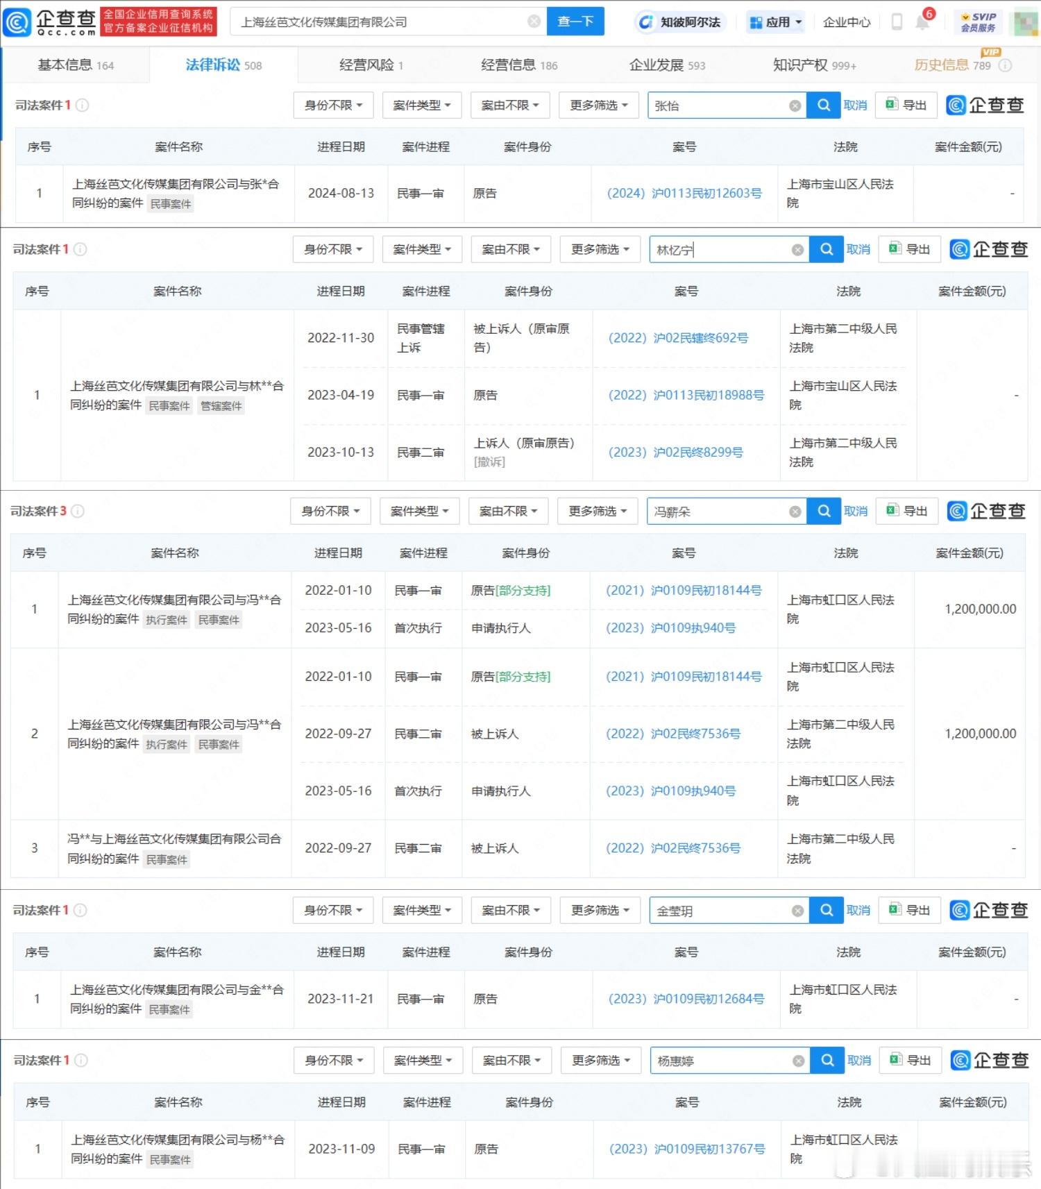Open case (2022)沪02民辖终692号
This screenshot has height=1189, width=1041.
[x=678, y=338]
